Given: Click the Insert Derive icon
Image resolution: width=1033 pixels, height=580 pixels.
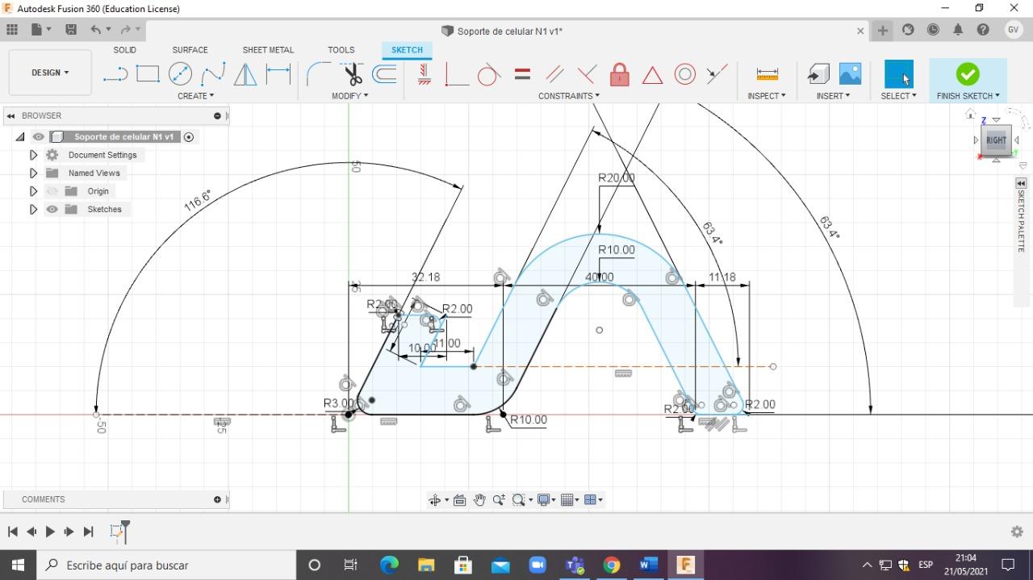Looking at the screenshot, I should (x=818, y=74).
